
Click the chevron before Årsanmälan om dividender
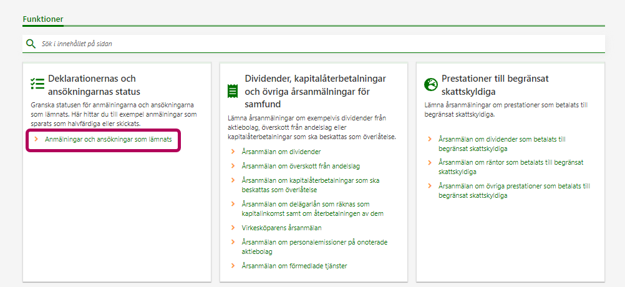click(x=233, y=152)
